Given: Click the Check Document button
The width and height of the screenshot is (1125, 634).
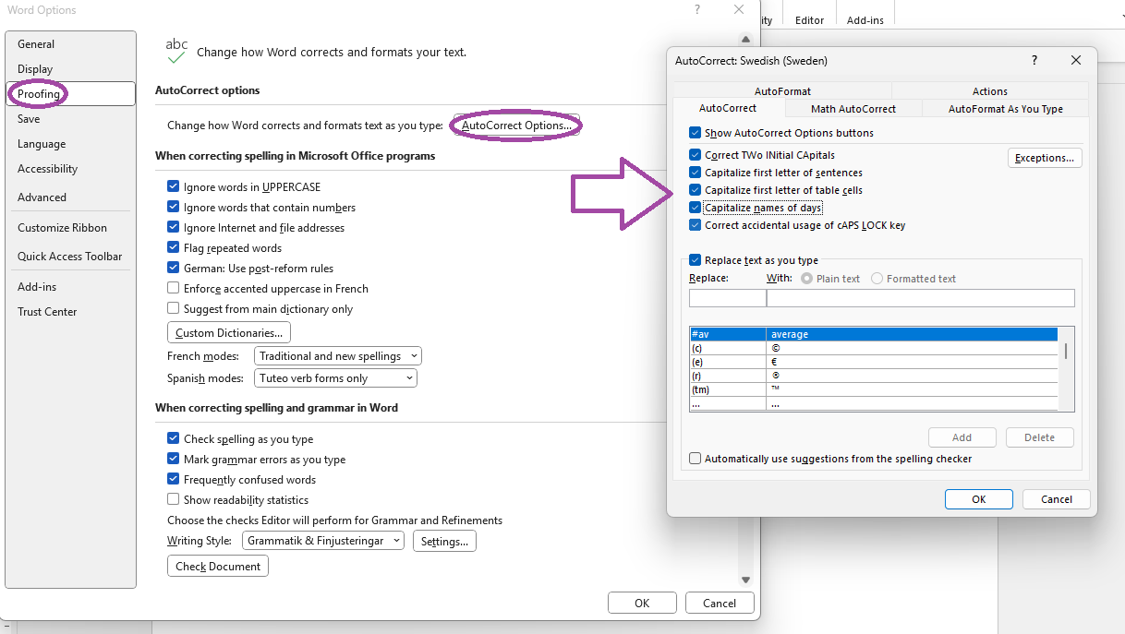Looking at the screenshot, I should click(217, 566).
